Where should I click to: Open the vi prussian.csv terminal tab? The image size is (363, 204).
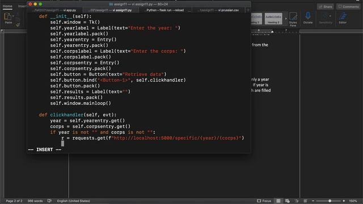(x=218, y=10)
